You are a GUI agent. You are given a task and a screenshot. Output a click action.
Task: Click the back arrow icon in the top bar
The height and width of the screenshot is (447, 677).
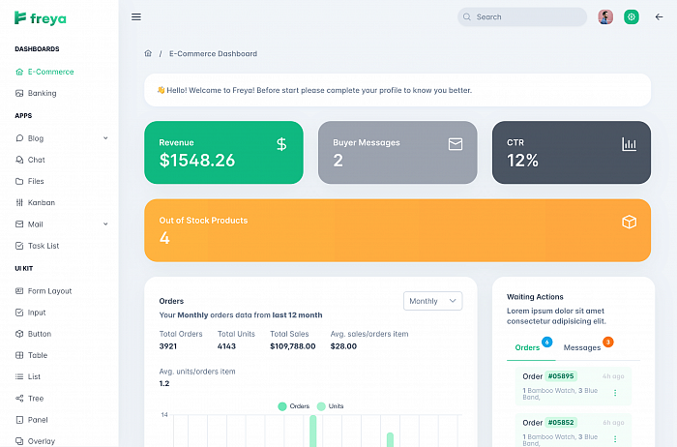659,16
